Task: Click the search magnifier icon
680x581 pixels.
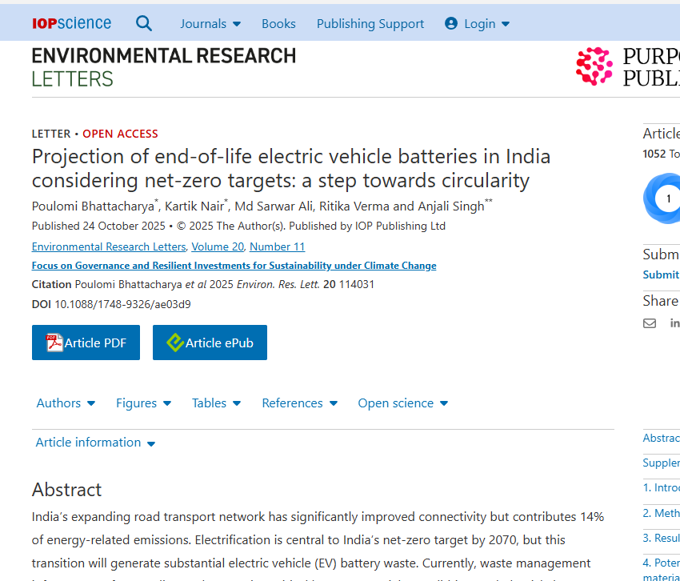Action: tap(143, 23)
